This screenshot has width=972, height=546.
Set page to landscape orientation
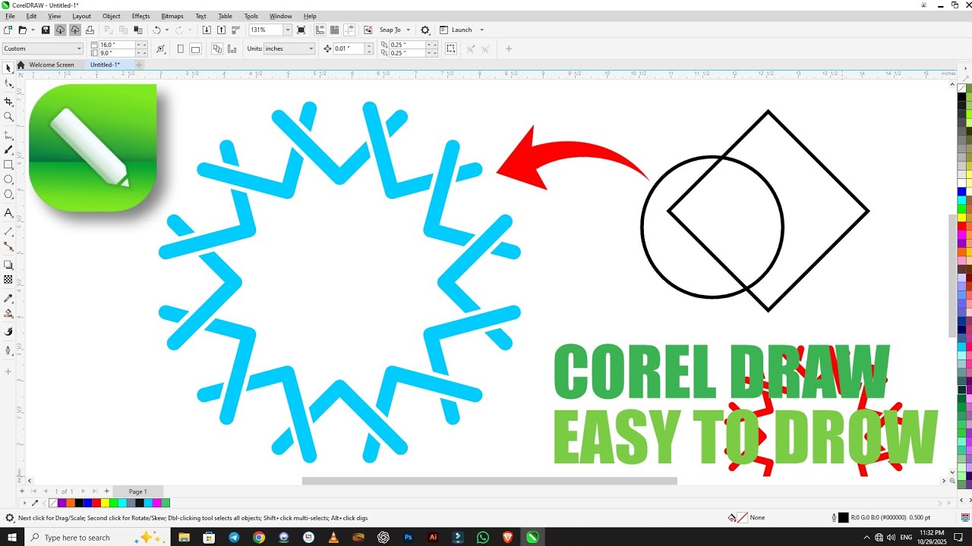click(x=195, y=49)
